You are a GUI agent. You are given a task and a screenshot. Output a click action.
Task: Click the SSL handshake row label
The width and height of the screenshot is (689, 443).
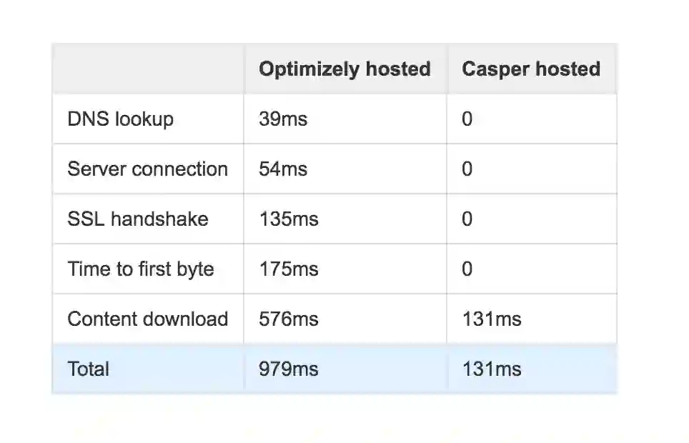point(138,219)
